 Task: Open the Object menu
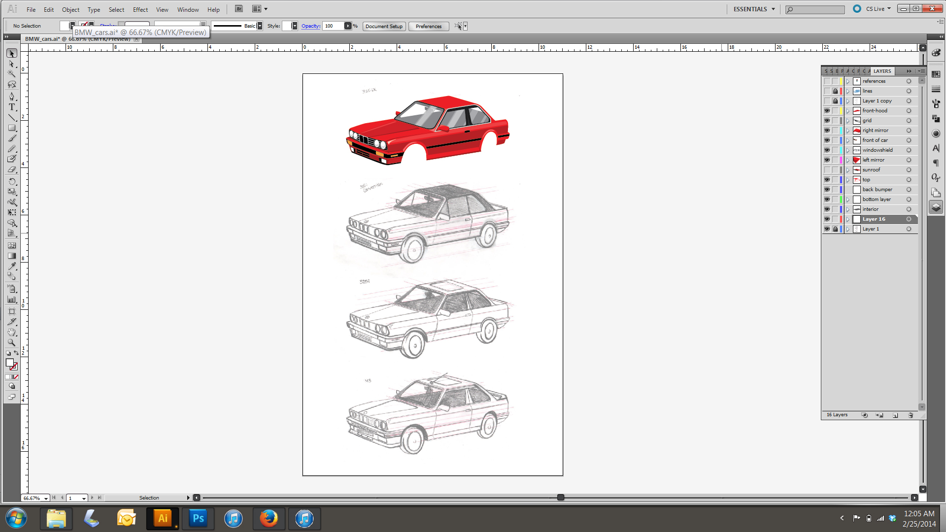tap(70, 9)
